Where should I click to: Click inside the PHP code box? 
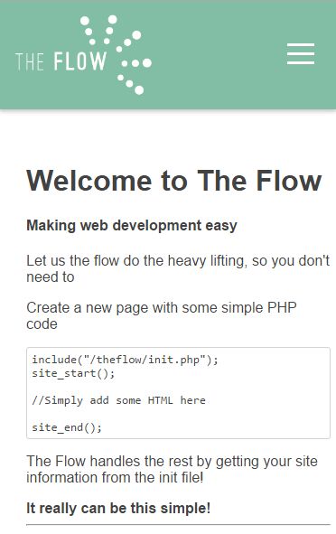pos(178,393)
